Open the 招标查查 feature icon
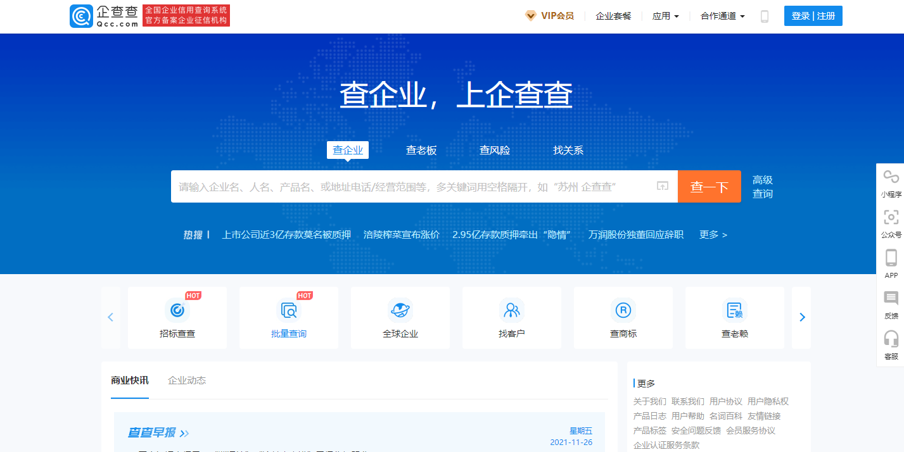This screenshot has width=904, height=452. [177, 317]
